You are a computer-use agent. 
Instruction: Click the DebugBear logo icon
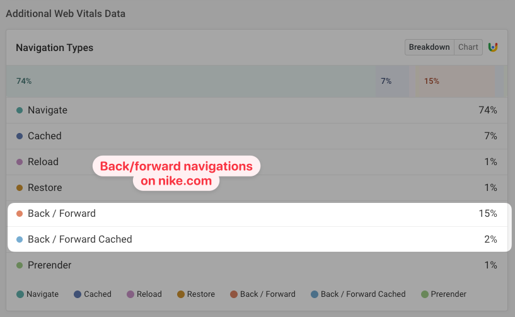click(493, 47)
